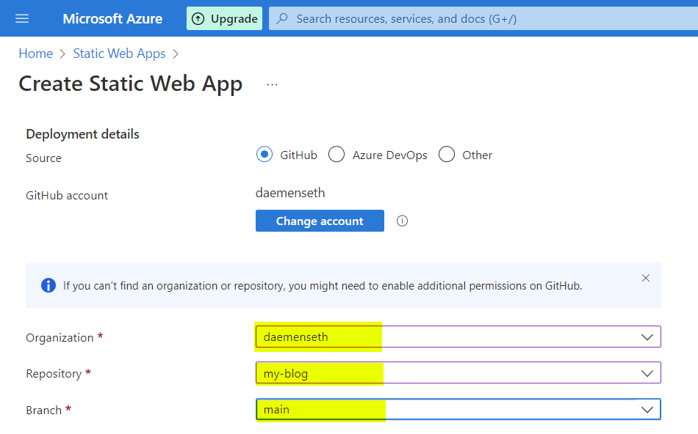Click the Microsoft Azure logo text
Image resolution: width=698 pixels, height=434 pixels.
pyautogui.click(x=112, y=18)
